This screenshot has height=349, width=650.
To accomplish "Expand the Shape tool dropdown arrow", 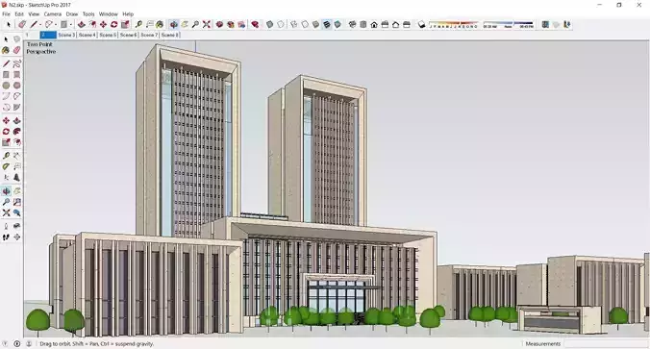I will [70, 25].
